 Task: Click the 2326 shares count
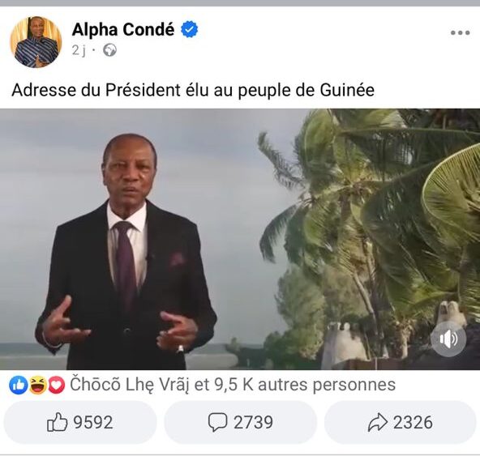pyautogui.click(x=413, y=422)
